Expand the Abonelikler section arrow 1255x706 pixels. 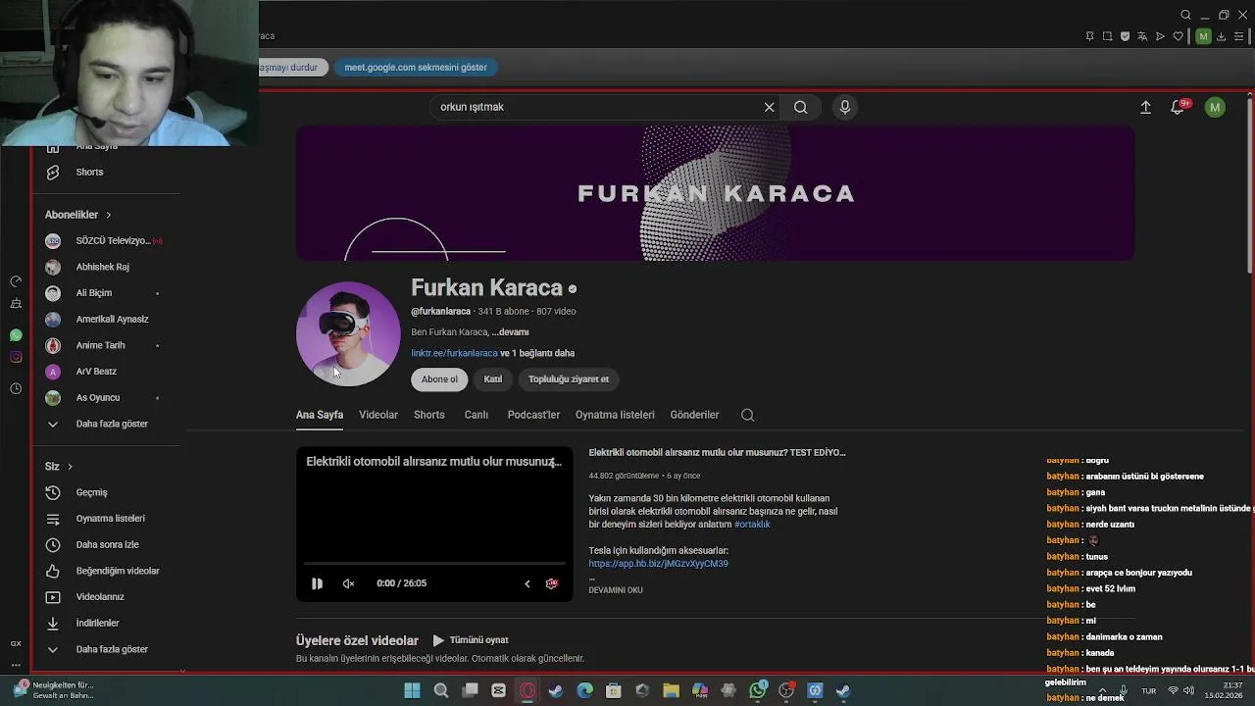click(109, 215)
